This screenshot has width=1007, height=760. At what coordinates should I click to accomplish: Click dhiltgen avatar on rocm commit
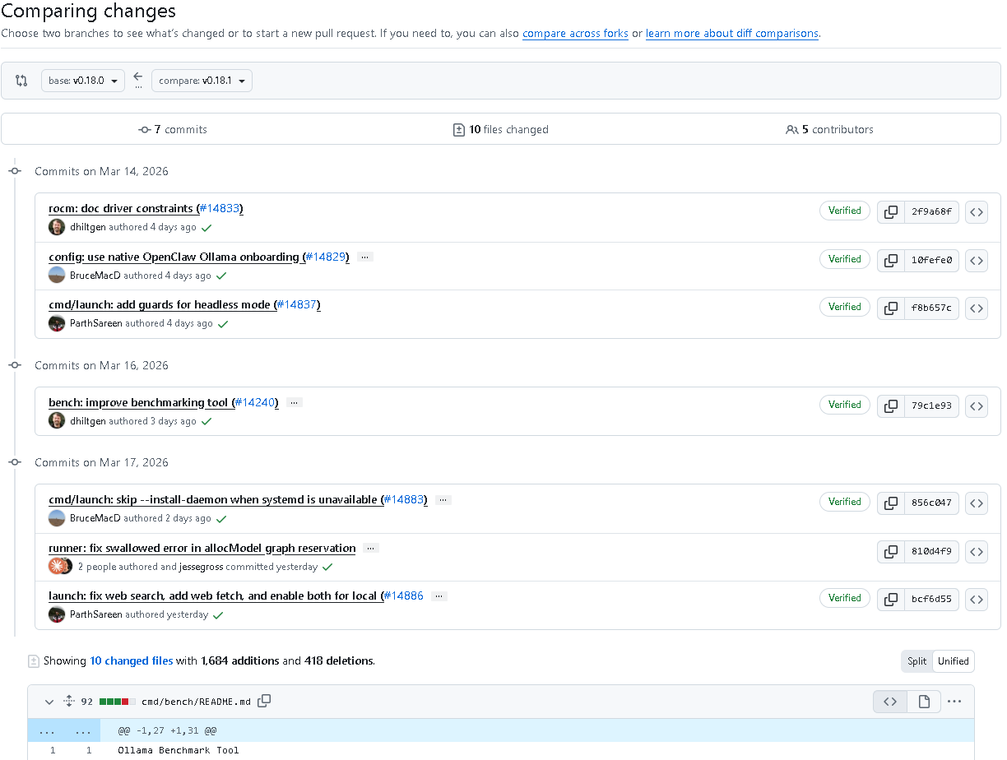pos(57,227)
